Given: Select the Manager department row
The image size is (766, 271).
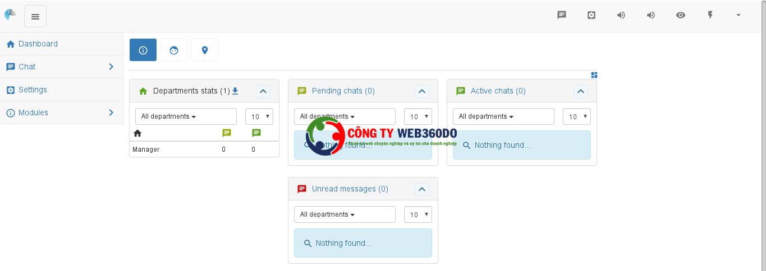Looking at the screenshot, I should pos(204,149).
